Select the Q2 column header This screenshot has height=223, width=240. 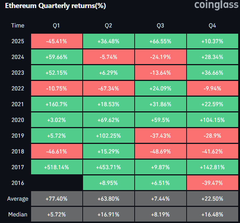tap(108, 26)
